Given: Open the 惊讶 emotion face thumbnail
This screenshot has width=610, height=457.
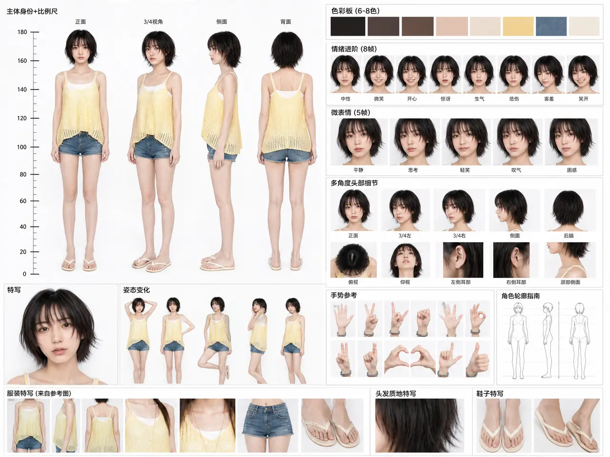Looking at the screenshot, I should click(x=445, y=75).
